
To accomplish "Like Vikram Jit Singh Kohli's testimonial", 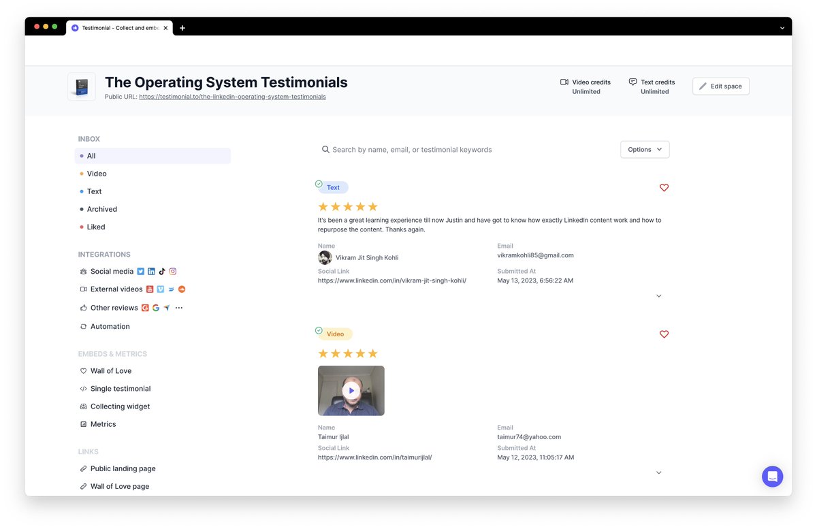I will coord(664,188).
